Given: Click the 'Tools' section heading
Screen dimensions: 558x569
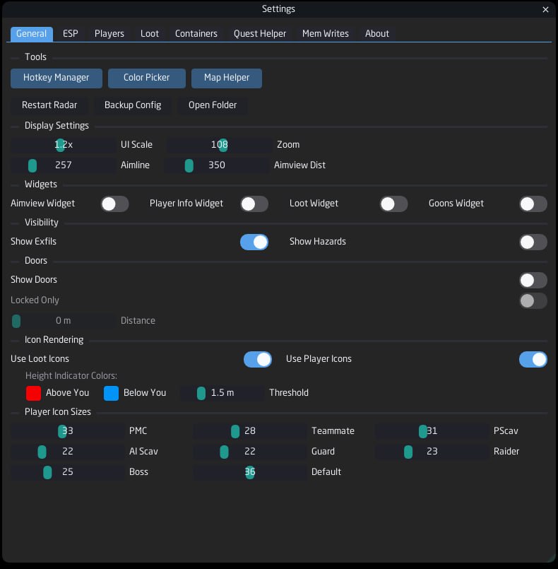Looking at the screenshot, I should pos(35,57).
